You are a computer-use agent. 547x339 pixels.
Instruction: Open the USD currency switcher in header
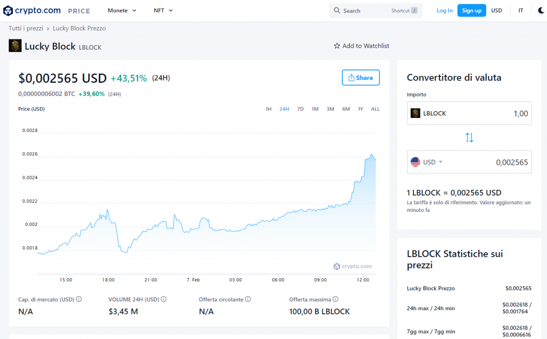click(x=496, y=11)
